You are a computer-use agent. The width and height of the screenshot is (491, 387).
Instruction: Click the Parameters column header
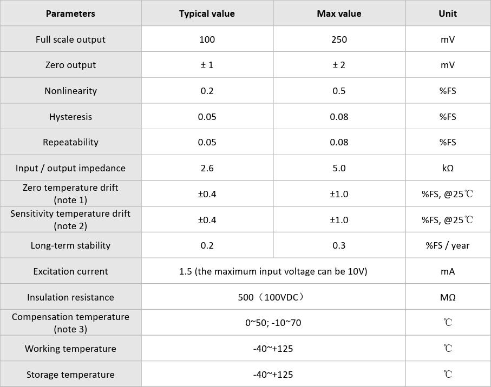[x=70, y=14]
